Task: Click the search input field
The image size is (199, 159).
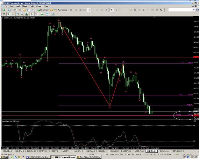Action: [180, 10]
